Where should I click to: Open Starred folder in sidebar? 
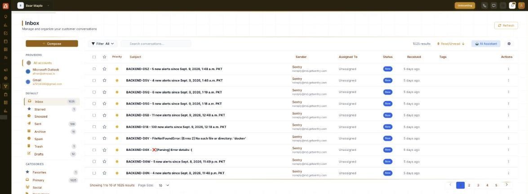51,109
